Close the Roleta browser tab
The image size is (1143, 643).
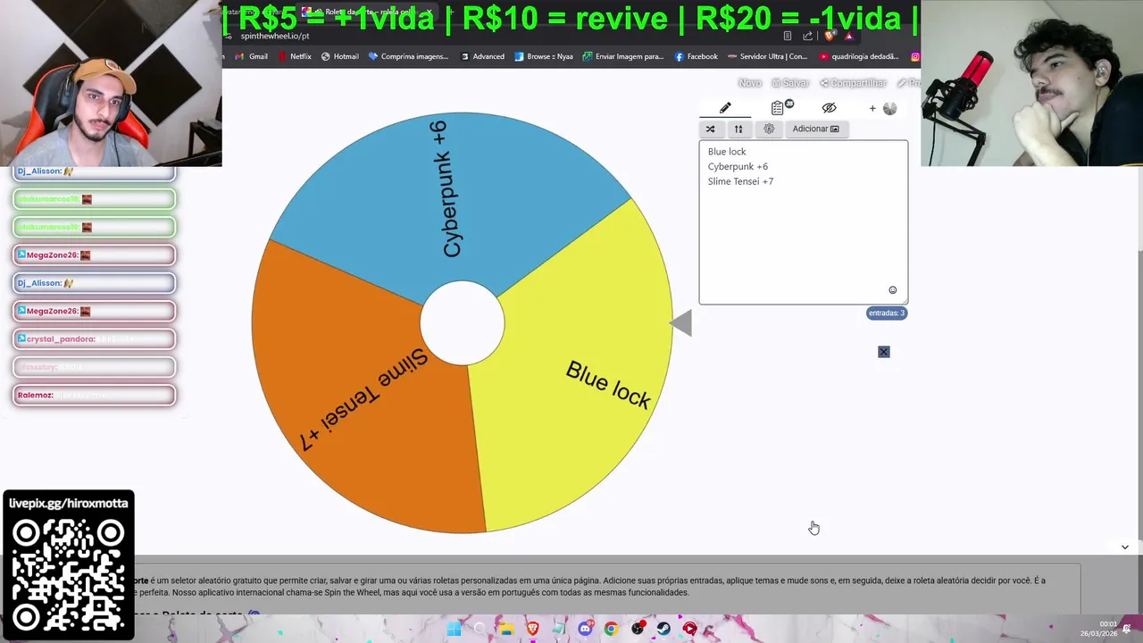[x=427, y=13]
